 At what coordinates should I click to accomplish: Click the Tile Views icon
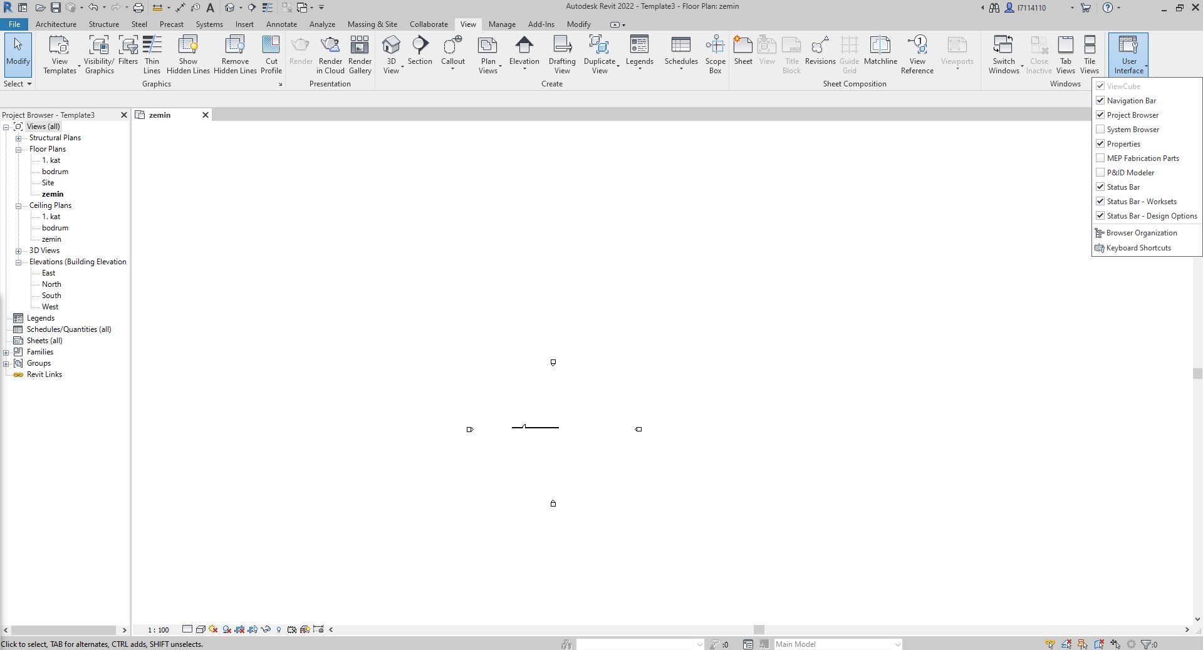[x=1090, y=45]
